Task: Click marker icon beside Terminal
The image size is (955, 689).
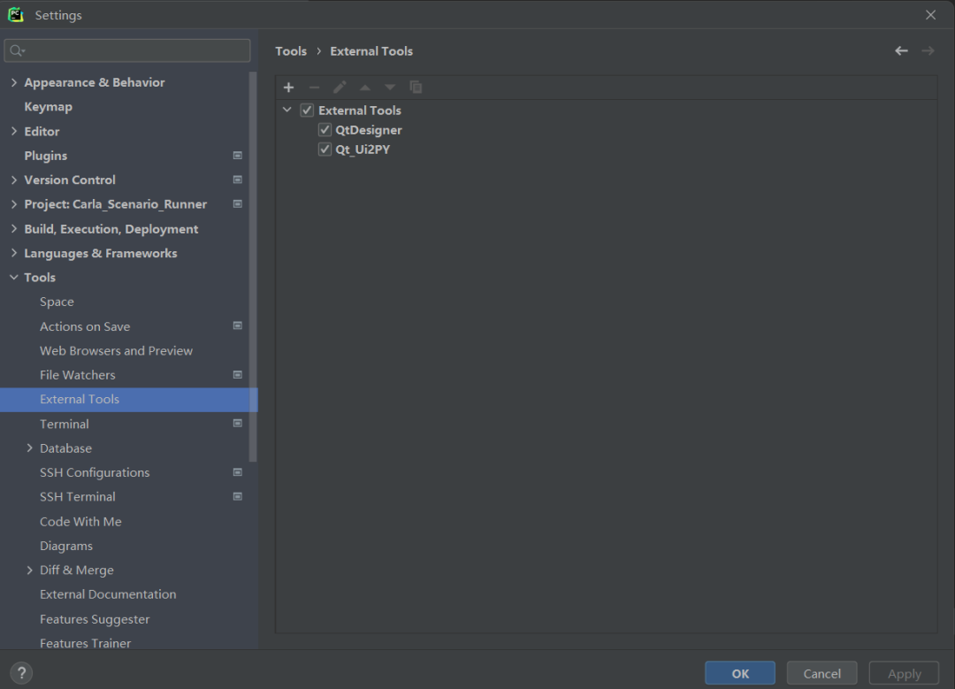Action: point(238,424)
